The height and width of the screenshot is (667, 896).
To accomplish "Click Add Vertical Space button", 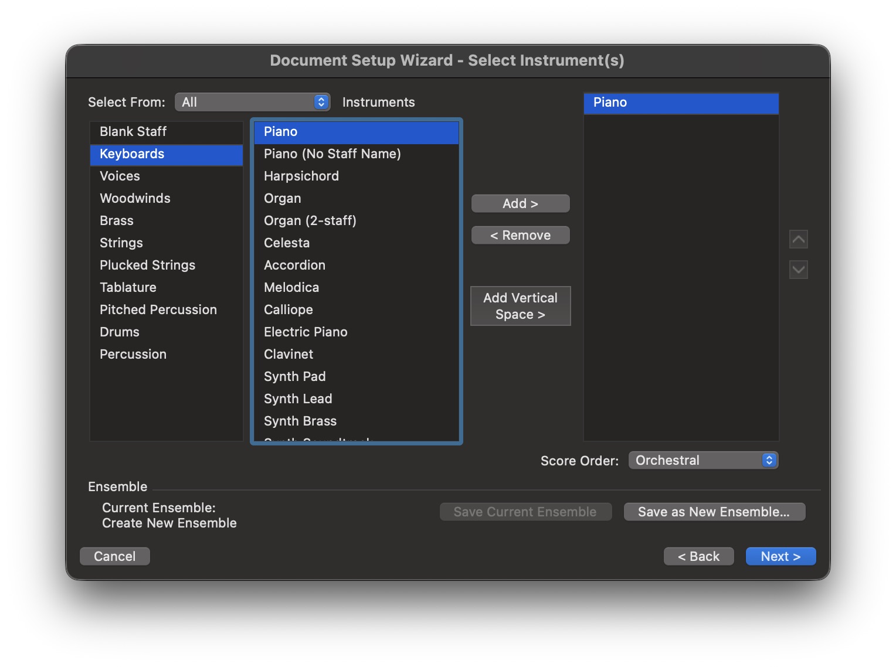I will click(x=520, y=306).
